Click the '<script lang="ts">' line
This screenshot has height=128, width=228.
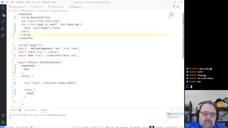[x=31, y=45]
